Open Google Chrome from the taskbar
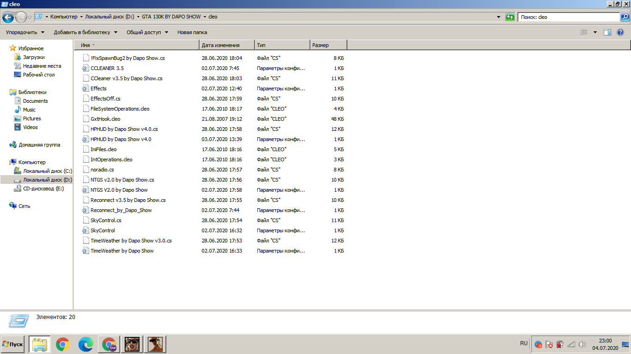The height and width of the screenshot is (354, 631). pos(63,344)
